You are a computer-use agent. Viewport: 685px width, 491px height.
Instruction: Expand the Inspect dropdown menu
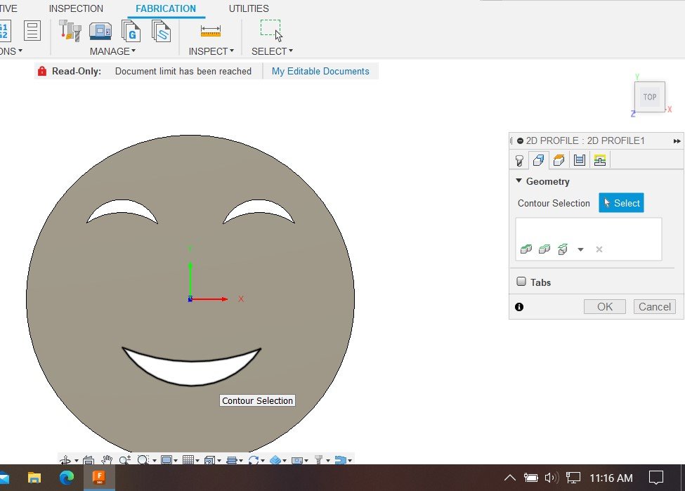tap(211, 51)
